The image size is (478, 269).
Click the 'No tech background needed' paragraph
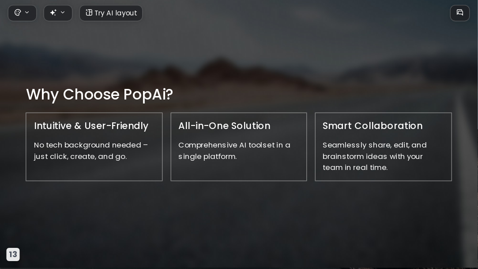[x=91, y=151]
